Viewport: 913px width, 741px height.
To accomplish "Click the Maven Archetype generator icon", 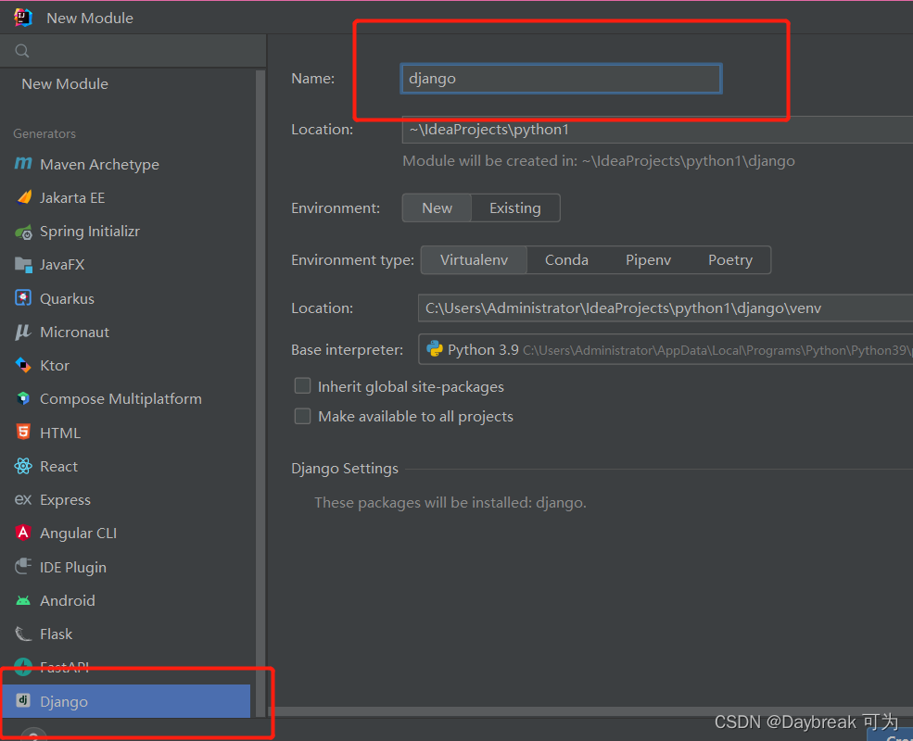I will 23,164.
